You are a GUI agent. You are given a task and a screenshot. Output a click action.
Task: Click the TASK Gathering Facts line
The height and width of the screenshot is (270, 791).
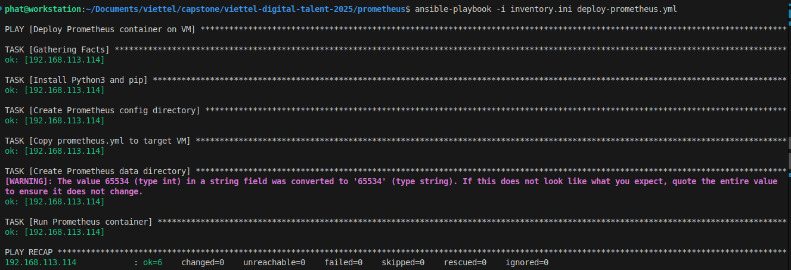click(x=395, y=49)
